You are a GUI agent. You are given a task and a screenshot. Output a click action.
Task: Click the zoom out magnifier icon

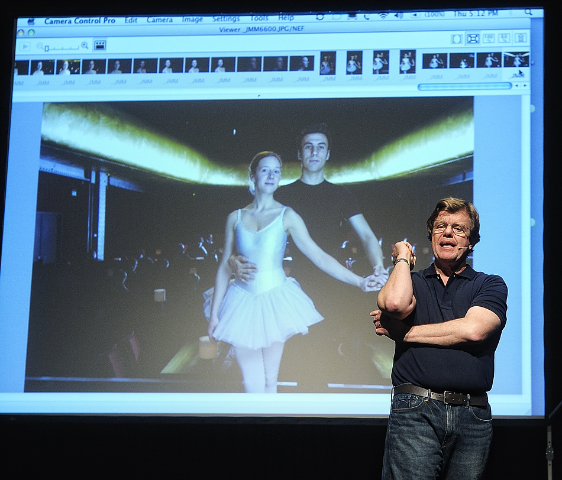[x=40, y=46]
